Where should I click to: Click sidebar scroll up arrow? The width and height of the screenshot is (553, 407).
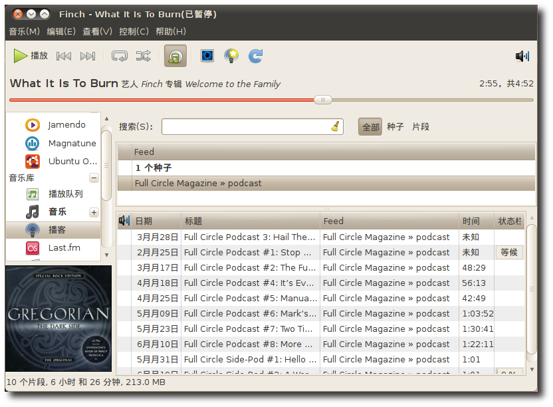coord(106,119)
